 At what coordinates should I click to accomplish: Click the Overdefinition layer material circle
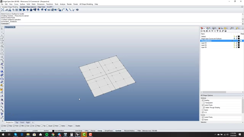click(x=241, y=41)
